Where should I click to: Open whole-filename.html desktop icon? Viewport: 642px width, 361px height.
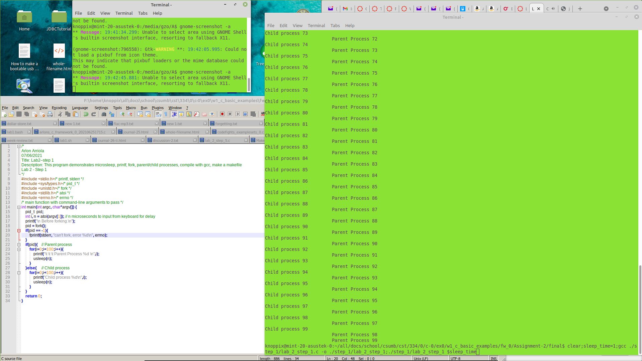59,57
